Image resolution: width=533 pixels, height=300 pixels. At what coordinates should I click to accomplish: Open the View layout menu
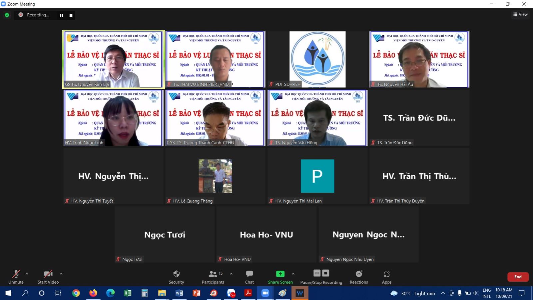[520, 14]
